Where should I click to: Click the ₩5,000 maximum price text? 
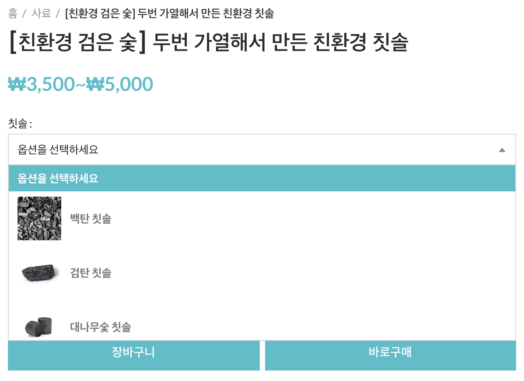pos(119,84)
